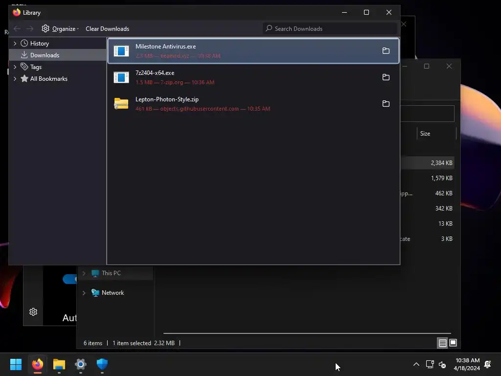
Task: Click the network tray icon
Action: pyautogui.click(x=430, y=364)
